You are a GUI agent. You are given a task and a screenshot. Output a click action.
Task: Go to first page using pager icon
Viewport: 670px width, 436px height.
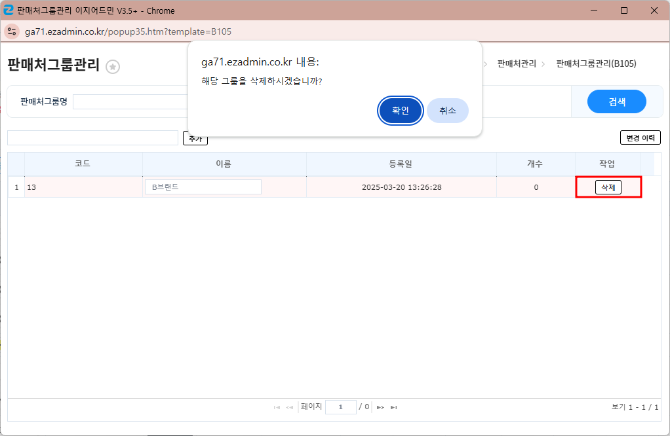[x=277, y=407]
